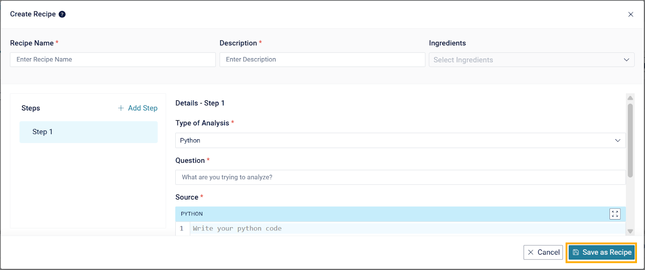
Task: Click the vertical scrollbar thumb
Action: click(x=630, y=140)
